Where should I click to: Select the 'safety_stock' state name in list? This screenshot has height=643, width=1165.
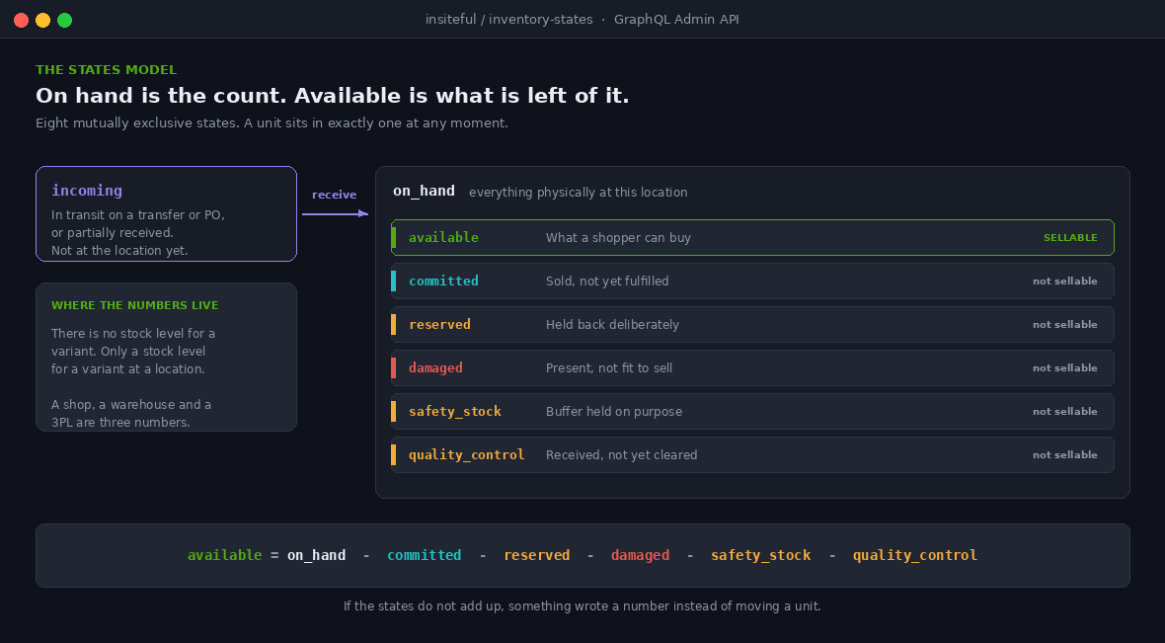pyautogui.click(x=455, y=412)
